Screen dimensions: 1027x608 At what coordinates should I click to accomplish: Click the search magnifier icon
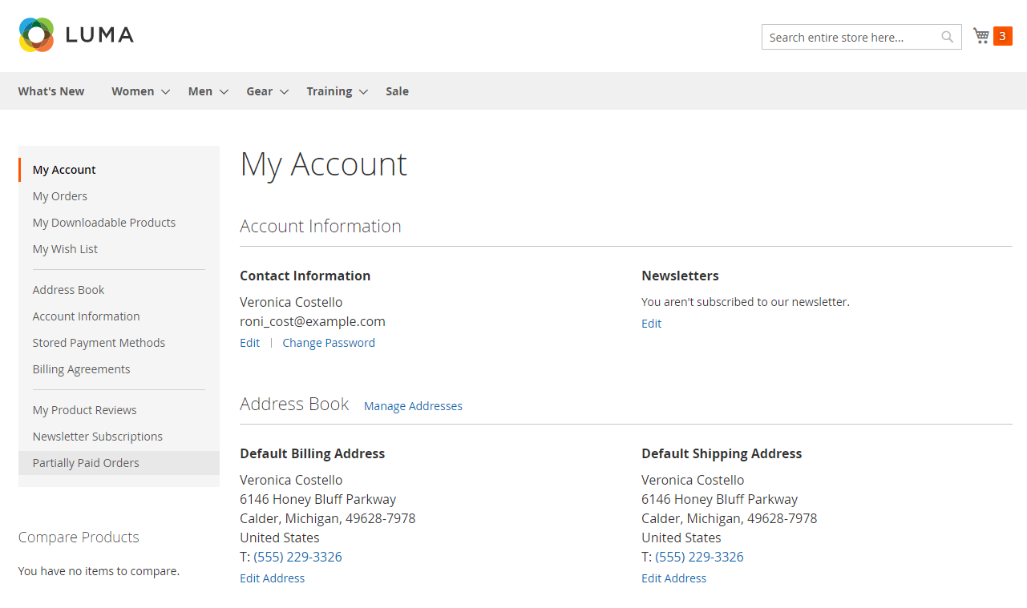(947, 37)
